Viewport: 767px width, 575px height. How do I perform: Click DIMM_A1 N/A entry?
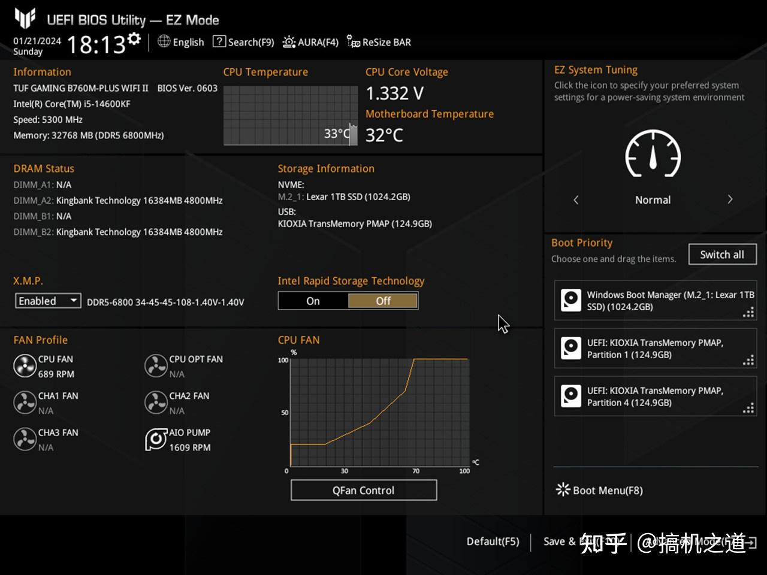[43, 185]
